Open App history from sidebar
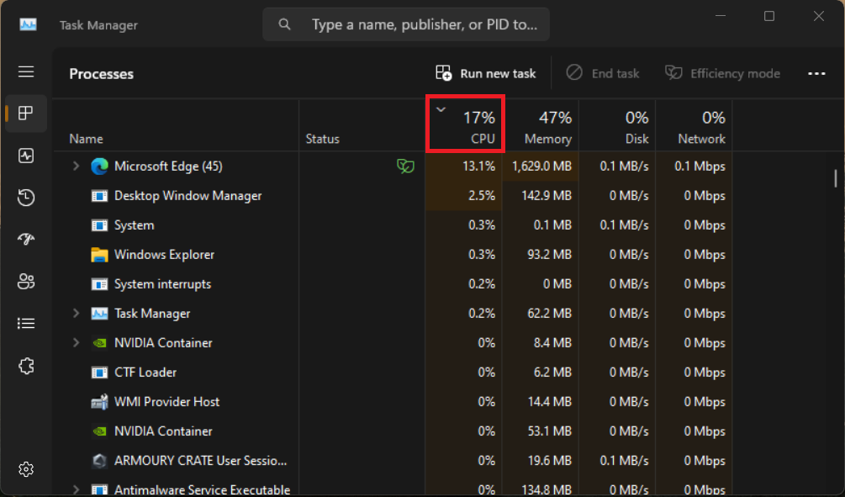The height and width of the screenshot is (497, 845). (x=26, y=198)
